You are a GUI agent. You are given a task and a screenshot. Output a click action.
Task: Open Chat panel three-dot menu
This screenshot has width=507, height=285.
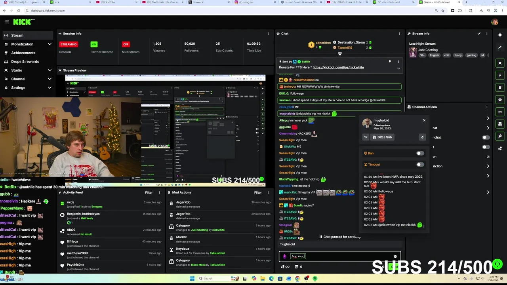(400, 34)
